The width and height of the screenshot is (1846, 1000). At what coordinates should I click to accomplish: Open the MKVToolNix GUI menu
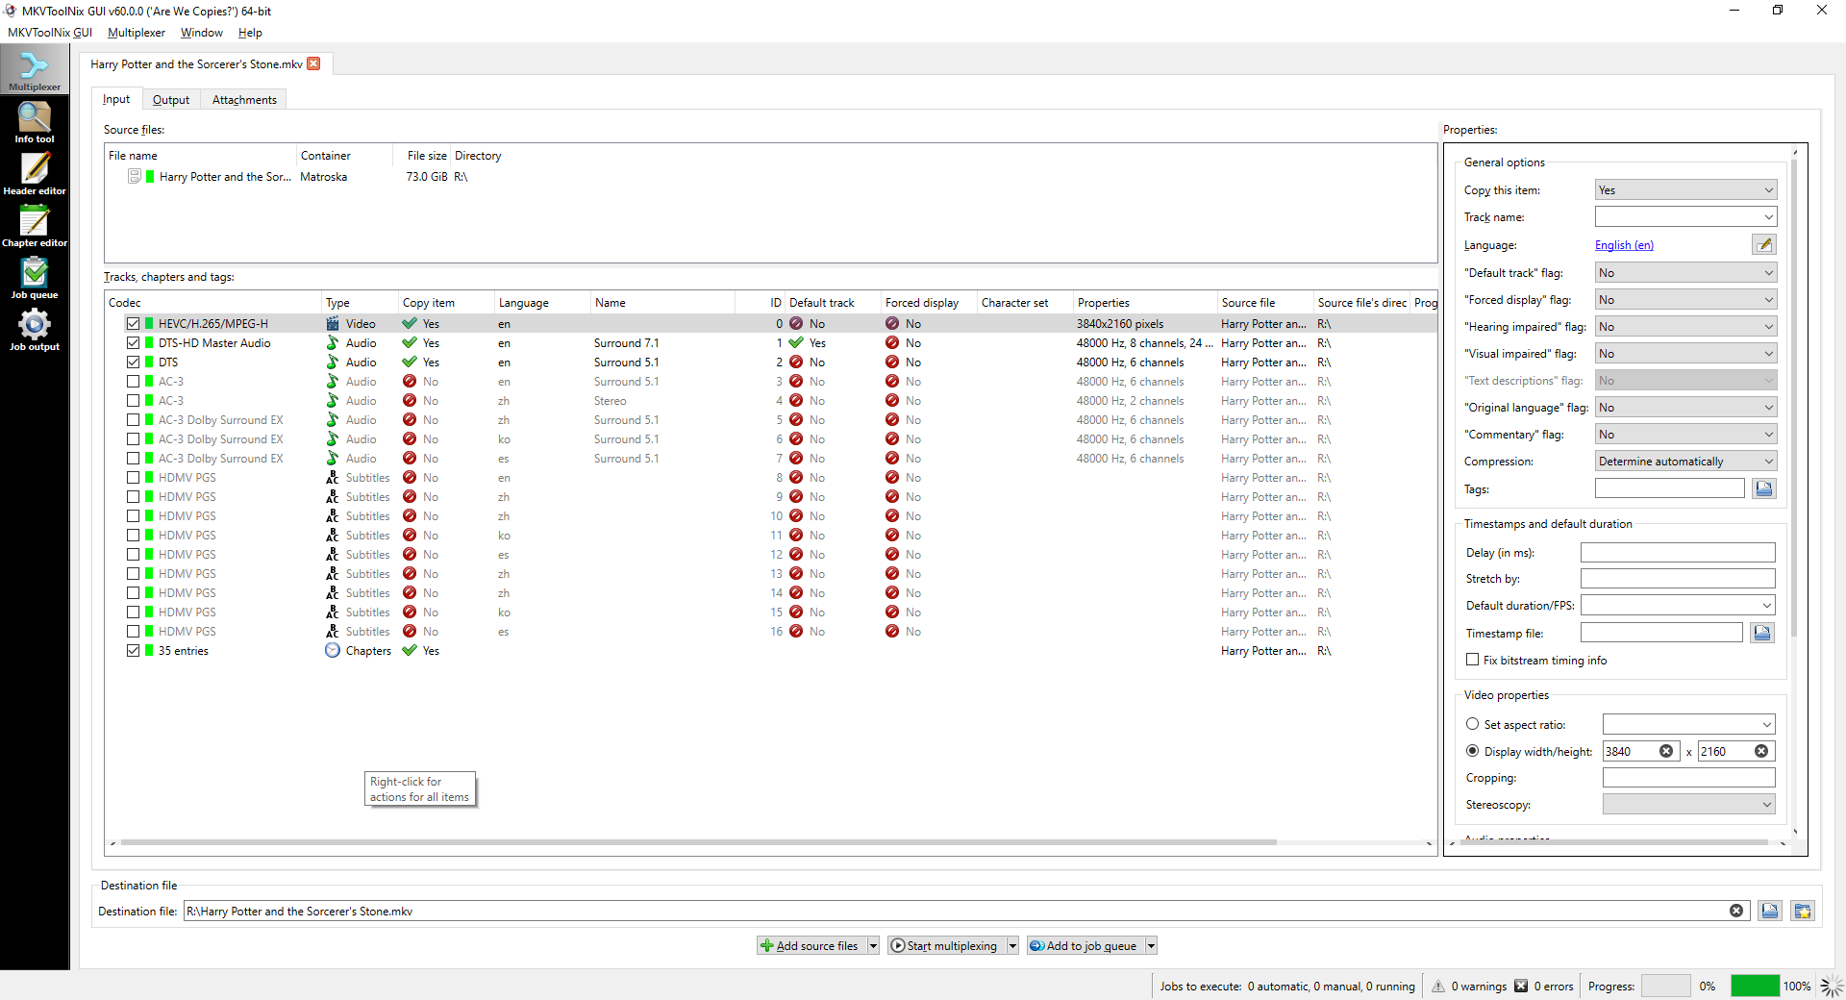point(50,33)
